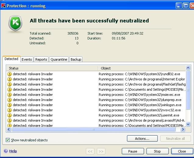Click warning icon beside userinit.exe row

pyautogui.click(x=9, y=115)
